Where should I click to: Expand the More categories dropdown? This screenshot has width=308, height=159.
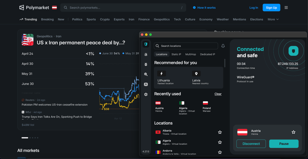click(273, 19)
